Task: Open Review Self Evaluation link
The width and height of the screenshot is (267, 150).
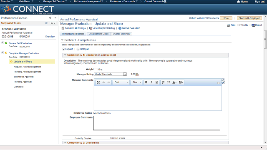Action: [x=20, y=43]
